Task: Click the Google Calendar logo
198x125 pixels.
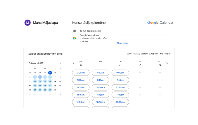Action: click(x=160, y=23)
